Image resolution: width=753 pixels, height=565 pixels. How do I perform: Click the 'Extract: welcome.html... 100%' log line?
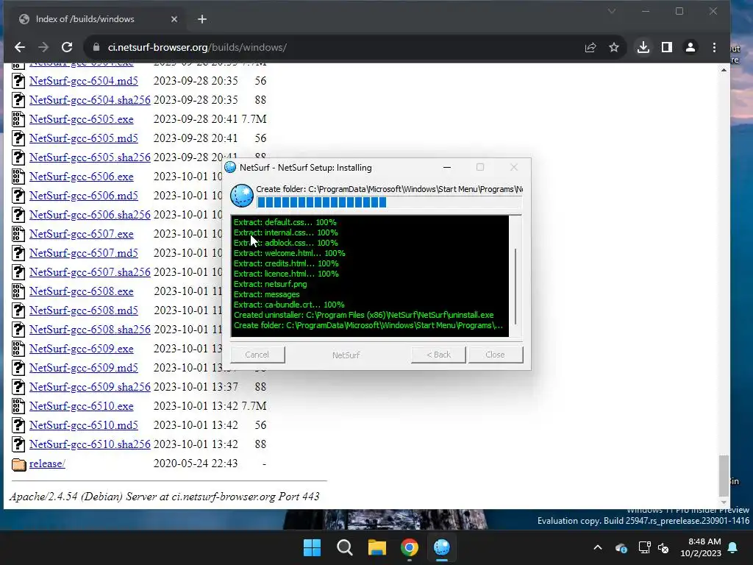pyautogui.click(x=290, y=253)
